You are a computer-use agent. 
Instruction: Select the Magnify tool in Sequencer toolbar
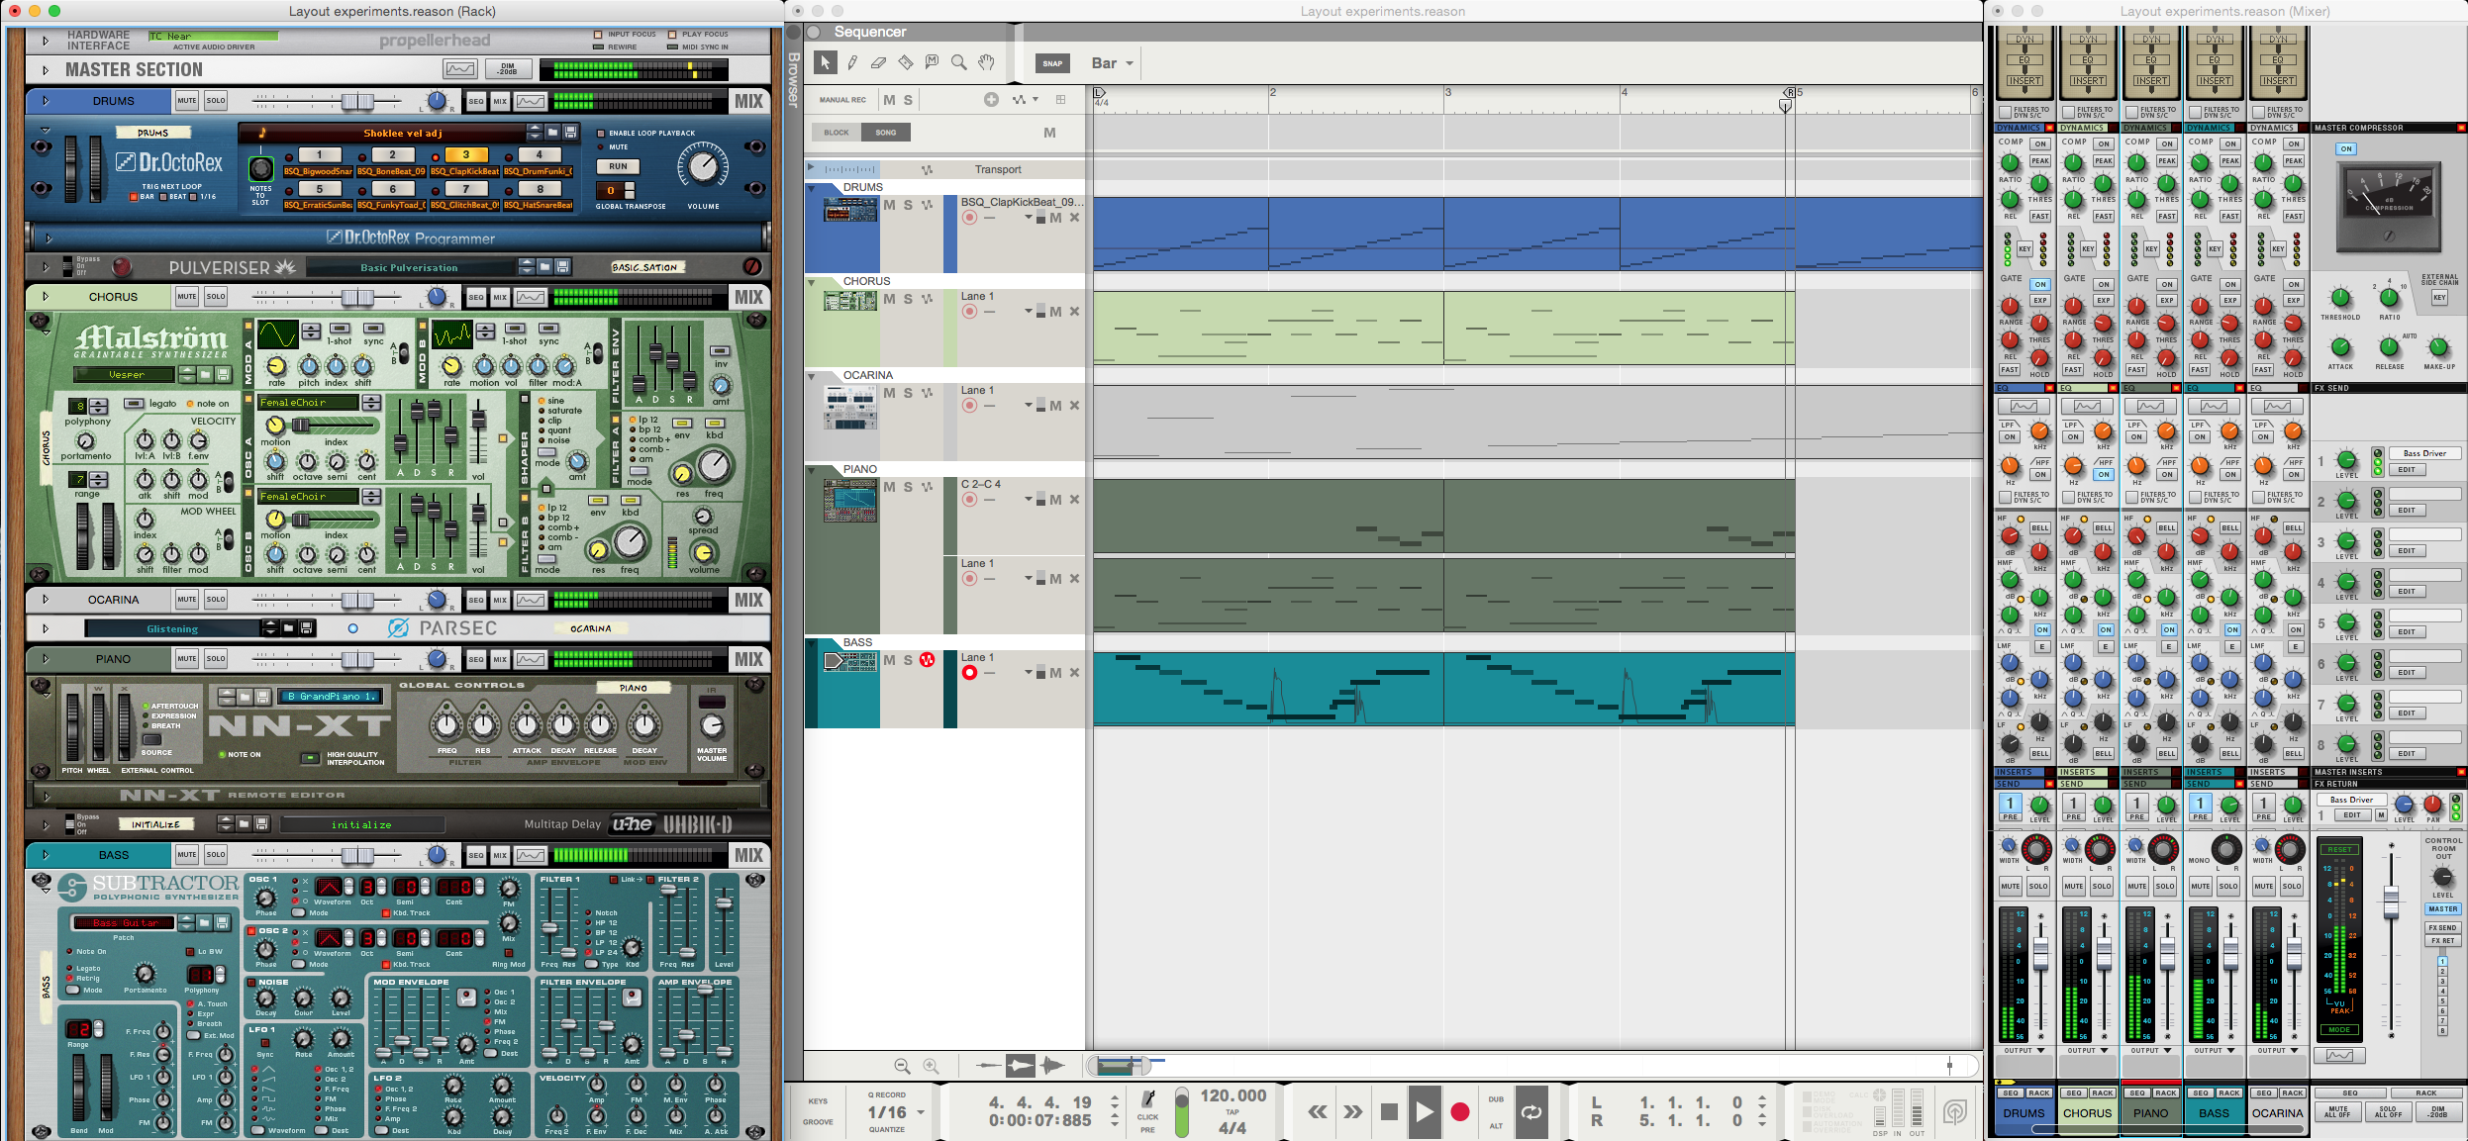(x=958, y=62)
